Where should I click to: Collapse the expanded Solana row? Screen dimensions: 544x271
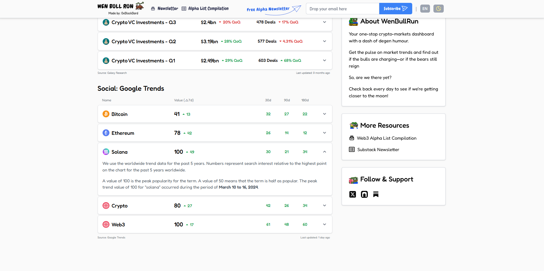click(x=325, y=152)
